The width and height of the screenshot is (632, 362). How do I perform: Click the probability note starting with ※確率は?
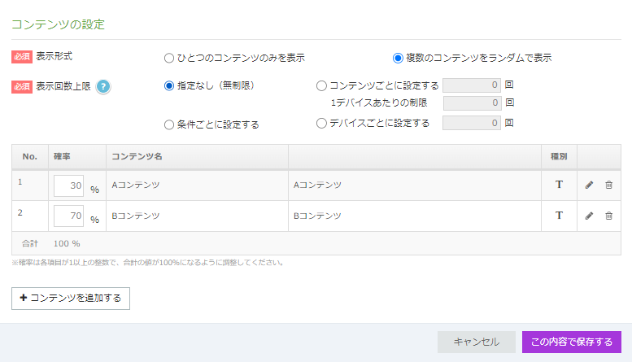click(x=148, y=263)
